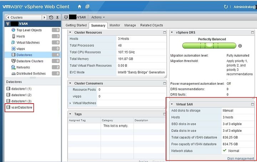The width and height of the screenshot is (257, 162).
Task: Open Datastore Clusters in navigator
Action: tap(30, 61)
